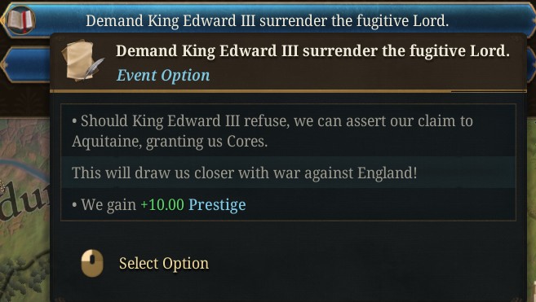Click the blue Prestige keyword link
Viewport: 536px width, 302px height.
click(x=217, y=205)
